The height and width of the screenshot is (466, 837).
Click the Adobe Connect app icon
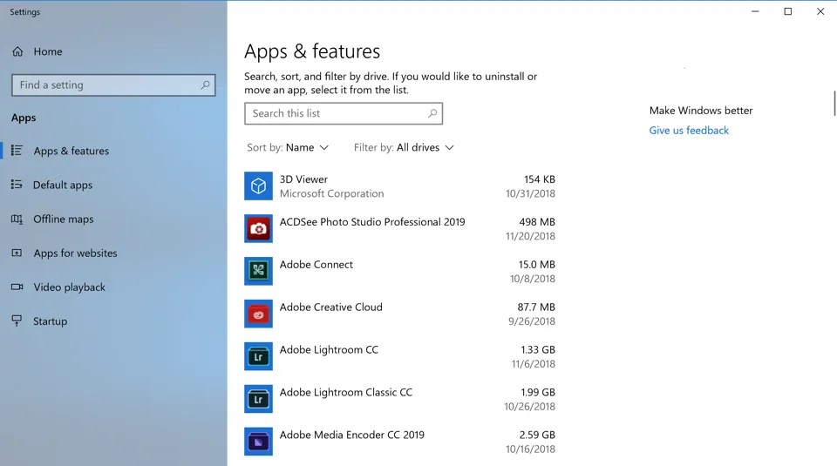click(258, 271)
